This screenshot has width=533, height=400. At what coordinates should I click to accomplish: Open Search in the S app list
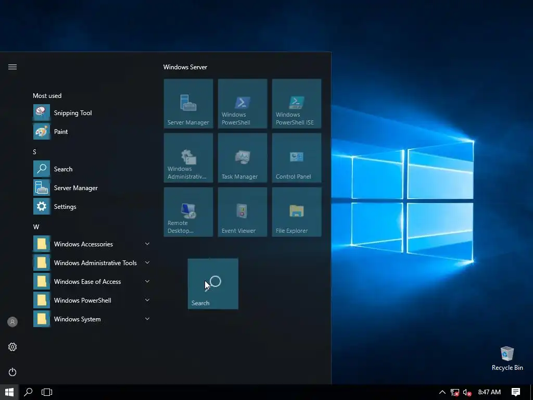pyautogui.click(x=92, y=169)
